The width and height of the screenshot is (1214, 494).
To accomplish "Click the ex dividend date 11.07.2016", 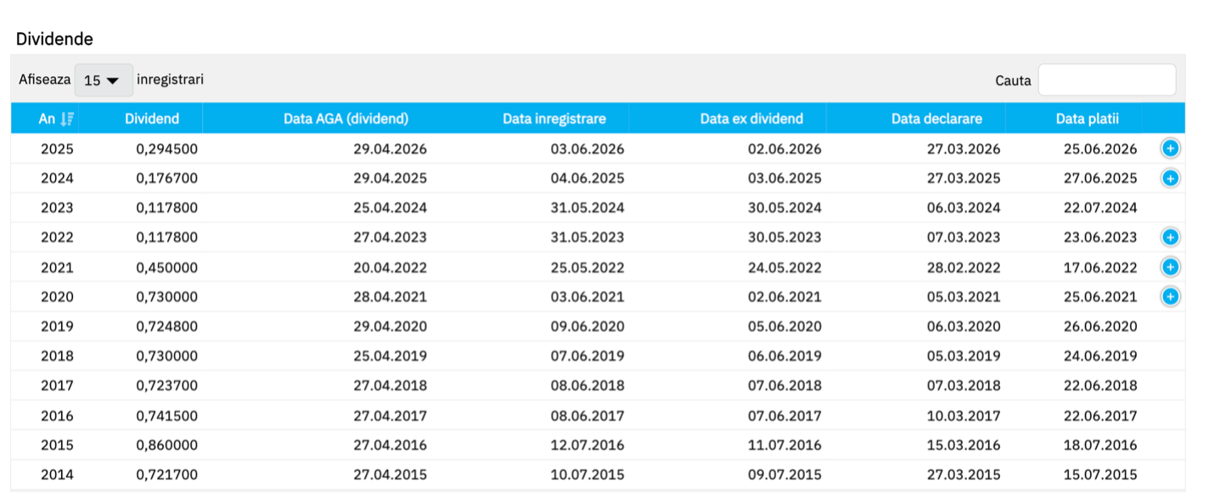I will 785,445.
